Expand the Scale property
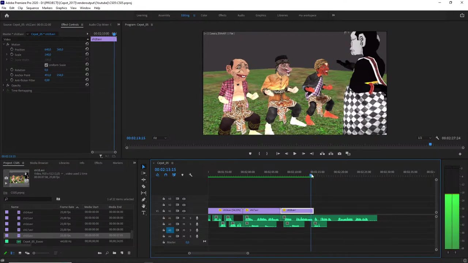This screenshot has height=263, width=468. (x=7, y=54)
